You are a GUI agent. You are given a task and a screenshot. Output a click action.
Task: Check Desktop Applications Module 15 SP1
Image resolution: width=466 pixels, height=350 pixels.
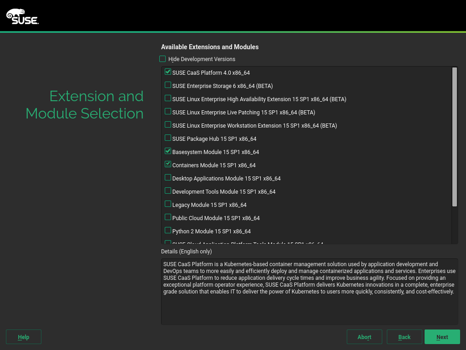tap(168, 178)
